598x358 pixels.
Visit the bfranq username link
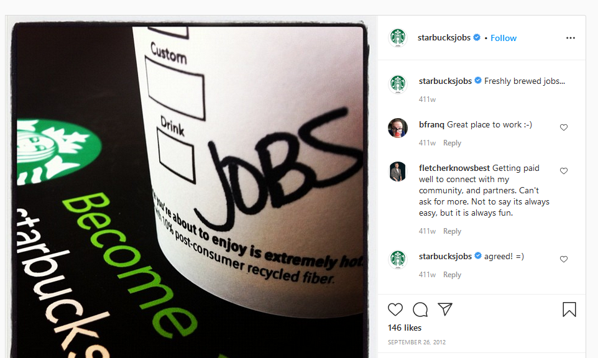coord(431,124)
